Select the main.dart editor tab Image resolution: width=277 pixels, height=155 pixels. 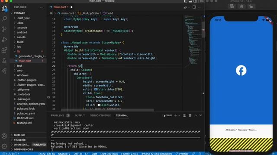coord(61,7)
